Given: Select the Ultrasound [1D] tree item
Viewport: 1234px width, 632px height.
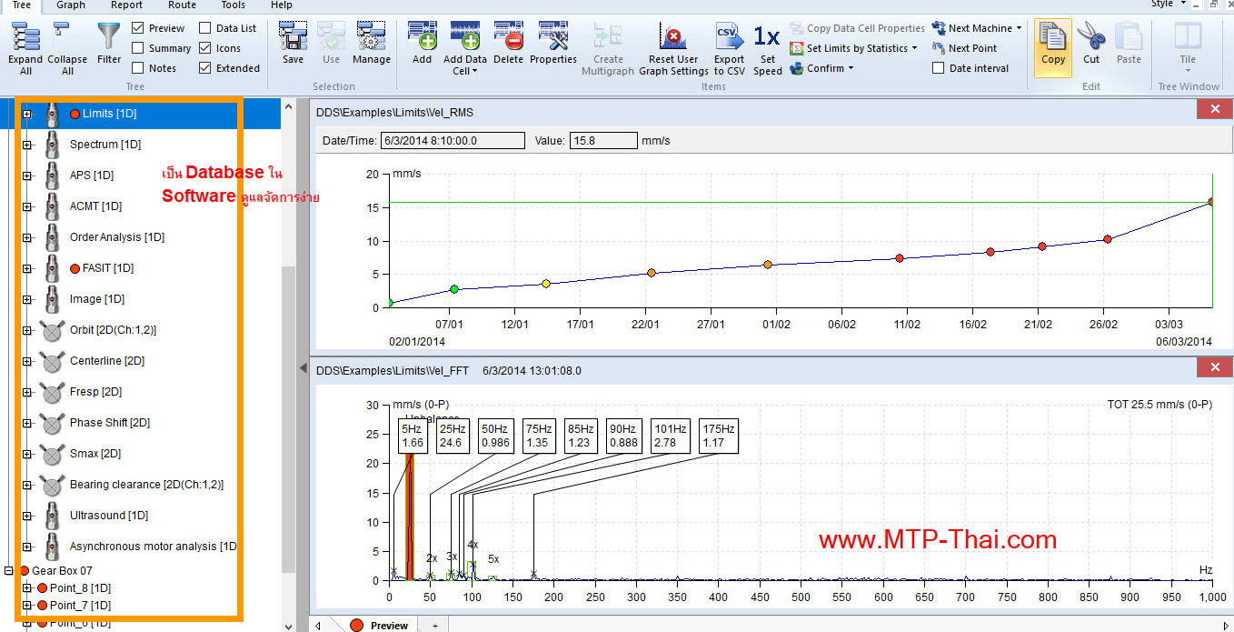Looking at the screenshot, I should coord(110,516).
